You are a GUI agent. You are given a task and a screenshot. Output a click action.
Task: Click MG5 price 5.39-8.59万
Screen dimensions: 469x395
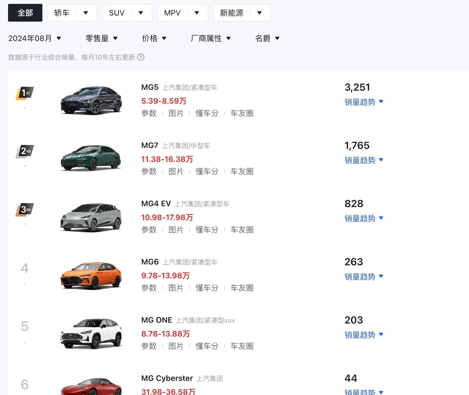click(164, 101)
